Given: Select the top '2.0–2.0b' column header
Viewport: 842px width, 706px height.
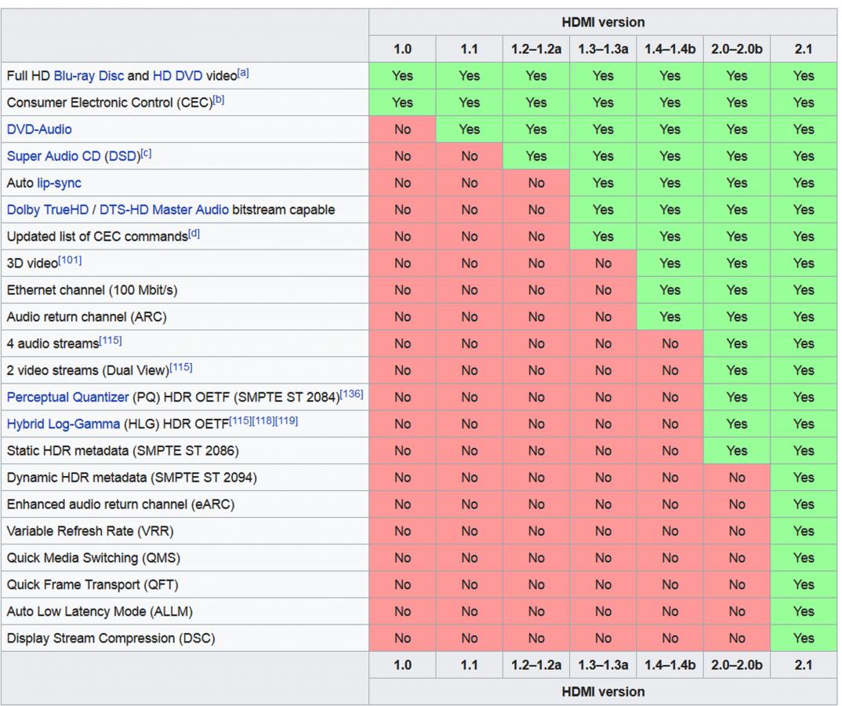Looking at the screenshot, I should (x=737, y=49).
